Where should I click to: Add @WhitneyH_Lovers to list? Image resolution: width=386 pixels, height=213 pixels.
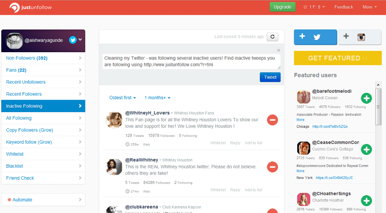coord(253,143)
